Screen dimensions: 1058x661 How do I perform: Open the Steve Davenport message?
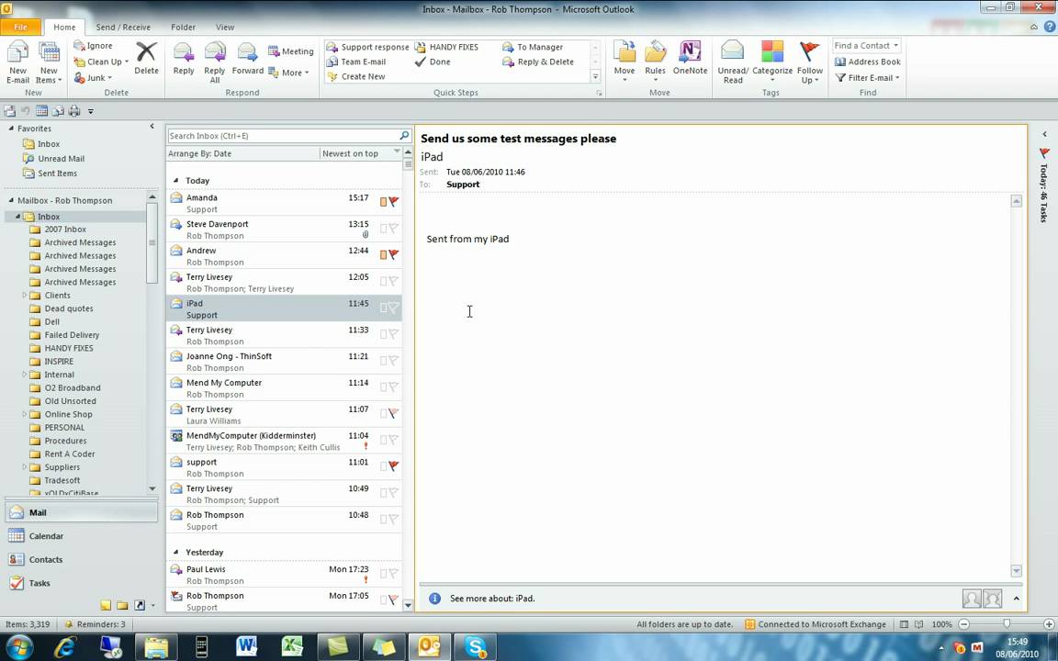click(284, 230)
